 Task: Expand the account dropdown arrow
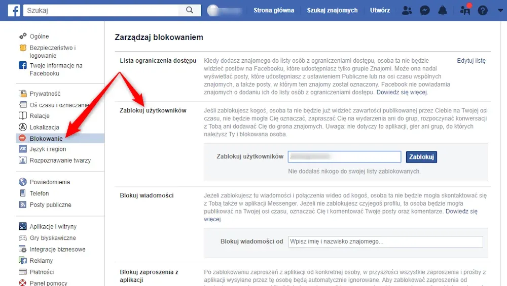point(500,10)
